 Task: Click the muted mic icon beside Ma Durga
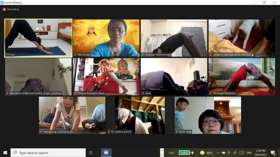pos(75,54)
